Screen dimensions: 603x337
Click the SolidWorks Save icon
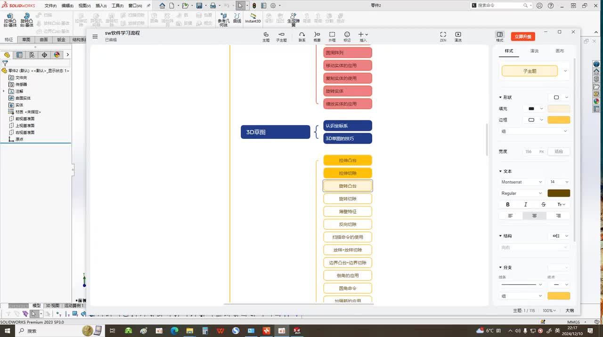[199, 6]
